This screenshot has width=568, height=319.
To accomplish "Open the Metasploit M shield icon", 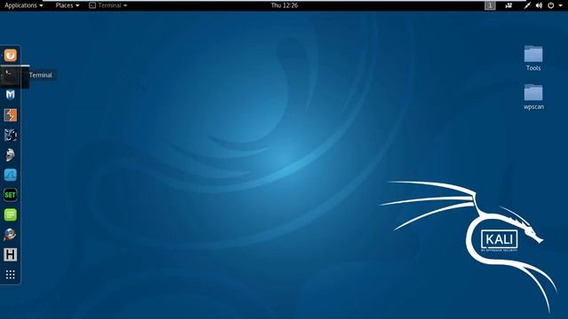I will (x=11, y=95).
